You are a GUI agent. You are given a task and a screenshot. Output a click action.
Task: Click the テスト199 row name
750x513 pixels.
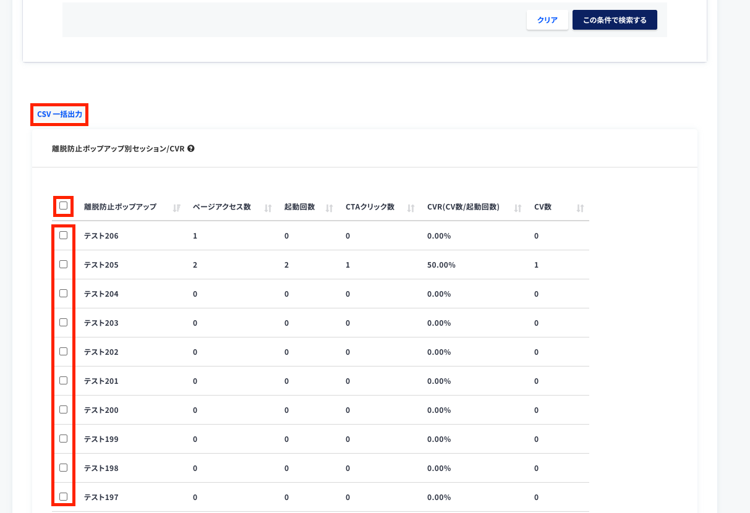coord(101,439)
